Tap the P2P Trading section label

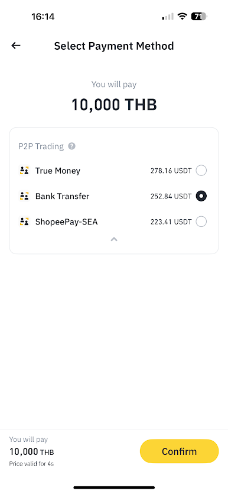pyautogui.click(x=41, y=146)
